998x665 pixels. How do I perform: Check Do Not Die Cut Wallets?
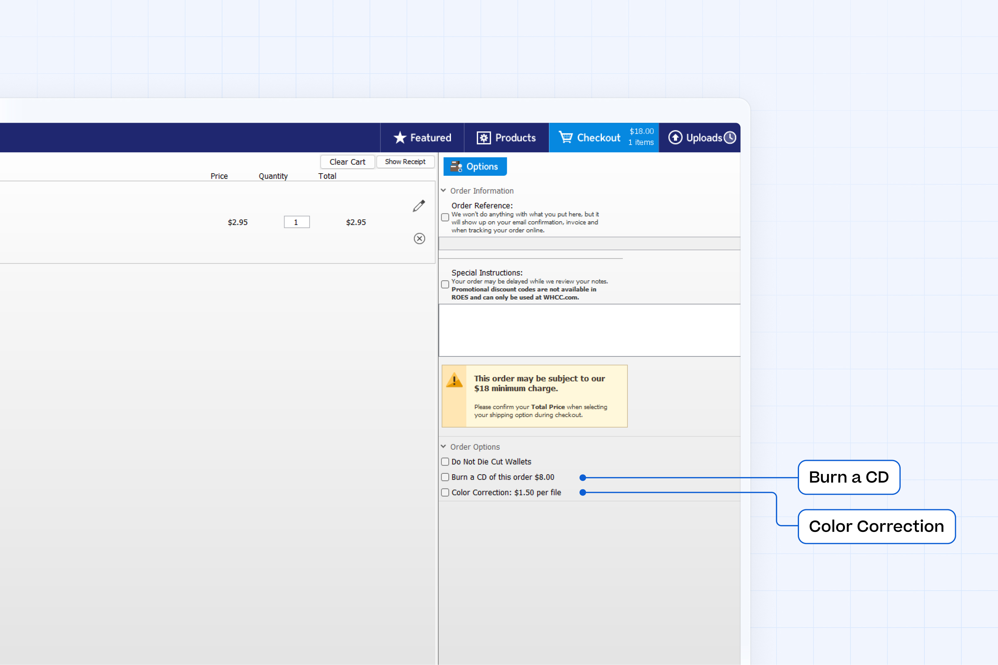(445, 462)
